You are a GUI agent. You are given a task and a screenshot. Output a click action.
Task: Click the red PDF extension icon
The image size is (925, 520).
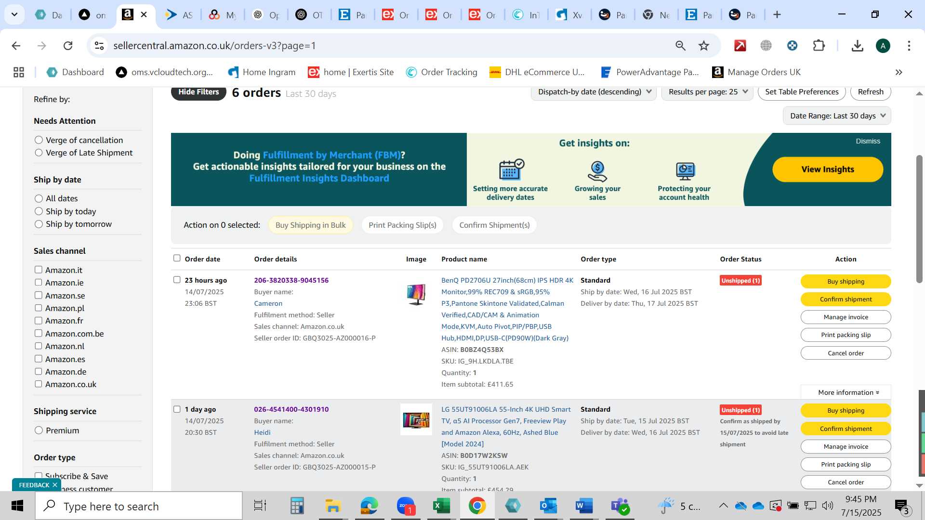click(x=740, y=46)
